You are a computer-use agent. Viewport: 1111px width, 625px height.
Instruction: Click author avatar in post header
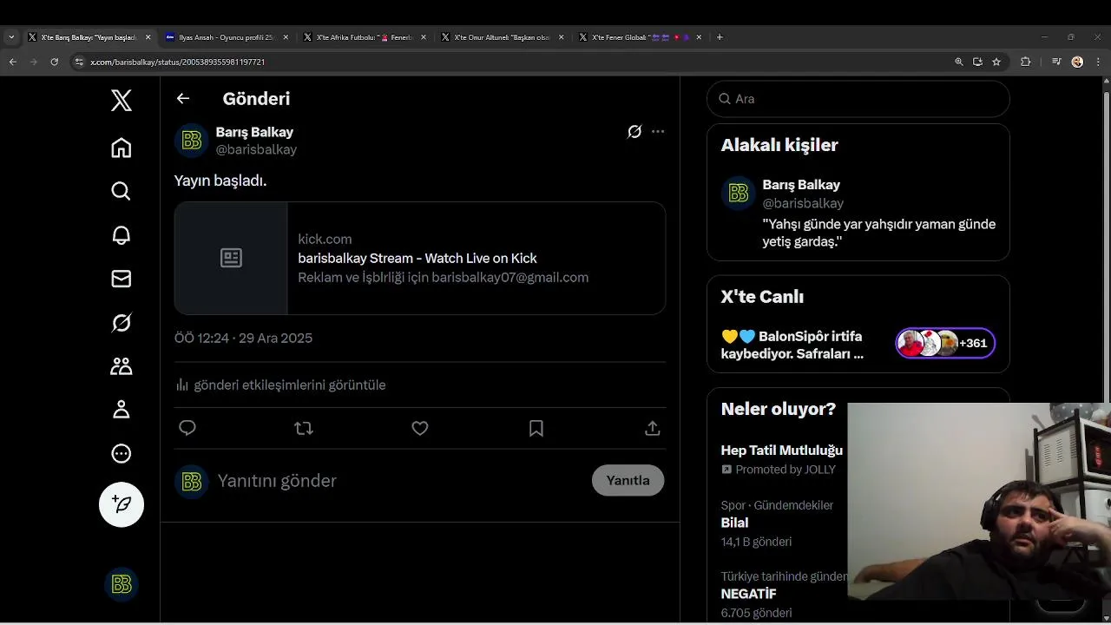(192, 141)
